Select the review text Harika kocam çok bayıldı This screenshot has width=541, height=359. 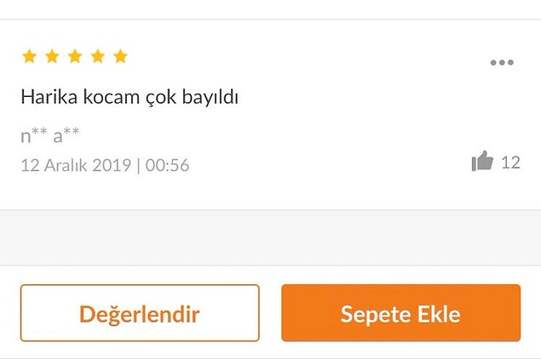(x=129, y=97)
